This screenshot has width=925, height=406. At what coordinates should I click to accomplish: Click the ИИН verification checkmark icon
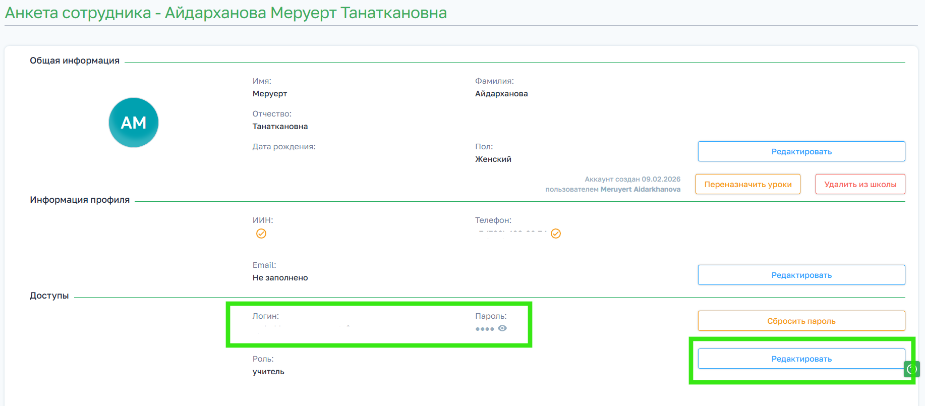pos(261,234)
